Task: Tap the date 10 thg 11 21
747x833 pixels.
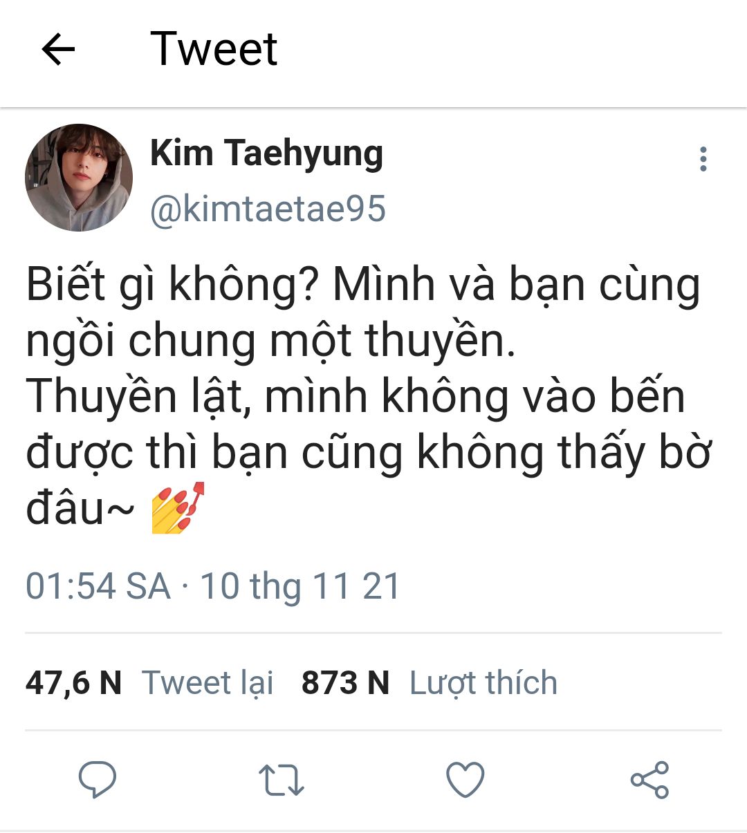Action: click(x=300, y=586)
